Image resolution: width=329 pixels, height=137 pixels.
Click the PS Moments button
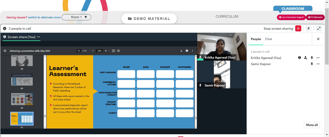click(x=315, y=17)
